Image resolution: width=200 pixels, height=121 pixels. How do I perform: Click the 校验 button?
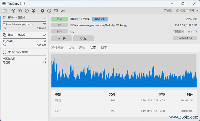(x=83, y=38)
